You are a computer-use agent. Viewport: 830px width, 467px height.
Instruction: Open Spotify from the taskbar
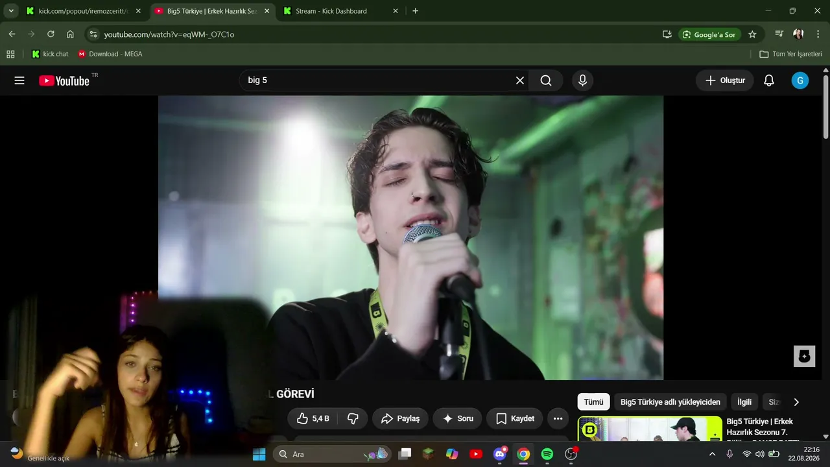547,454
